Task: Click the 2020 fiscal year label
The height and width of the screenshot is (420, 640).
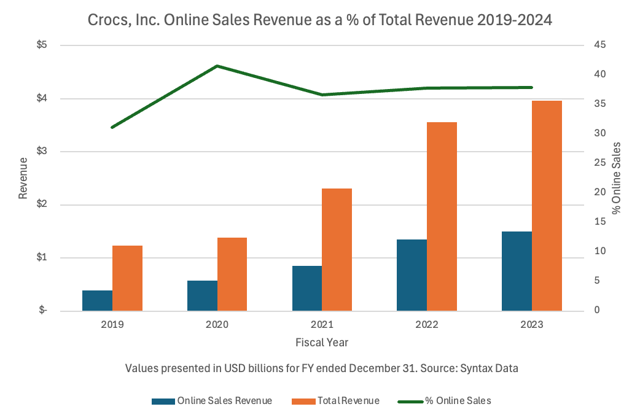Action: (x=216, y=324)
